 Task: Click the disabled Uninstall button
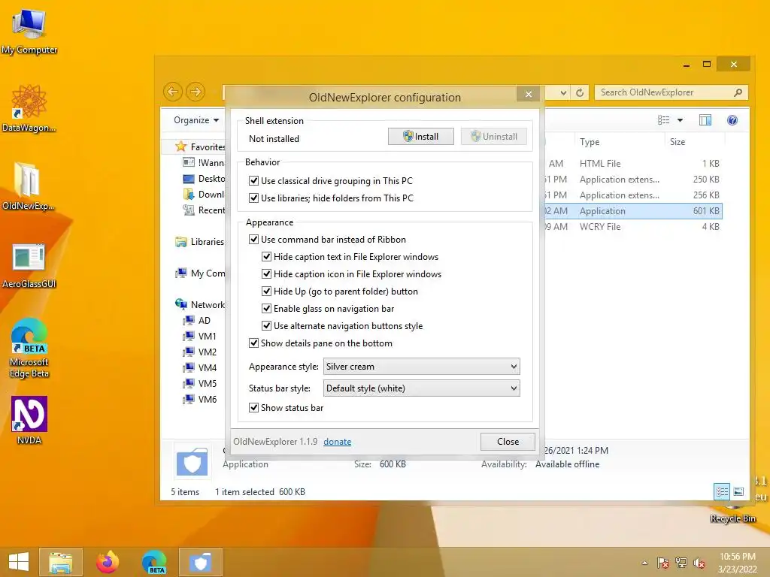pos(493,137)
